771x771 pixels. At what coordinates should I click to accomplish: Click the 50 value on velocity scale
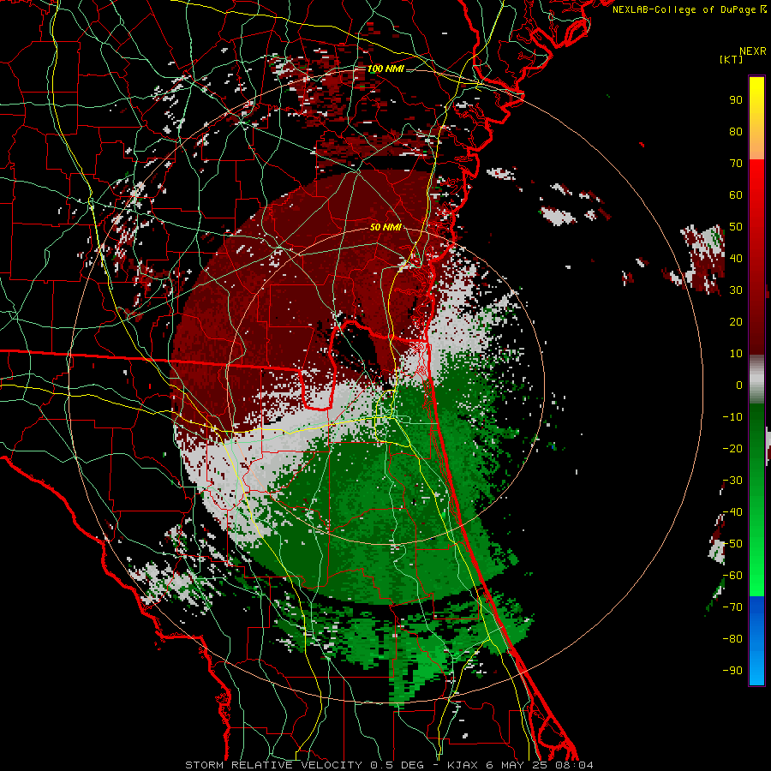tap(736, 227)
